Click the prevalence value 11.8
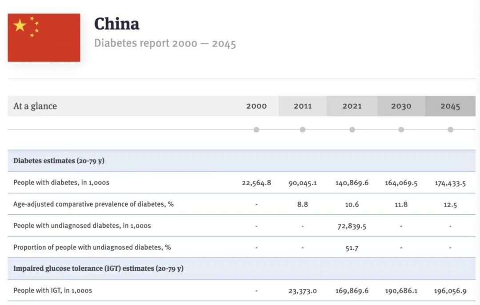 (x=401, y=204)
